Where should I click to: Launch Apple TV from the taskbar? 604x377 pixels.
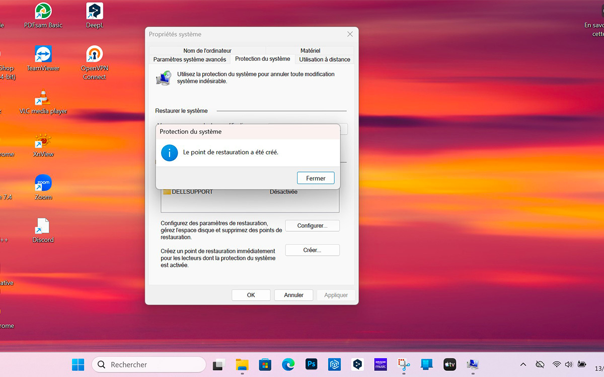[449, 364]
